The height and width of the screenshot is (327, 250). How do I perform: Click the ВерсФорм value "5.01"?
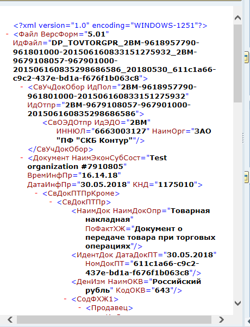point(97,34)
